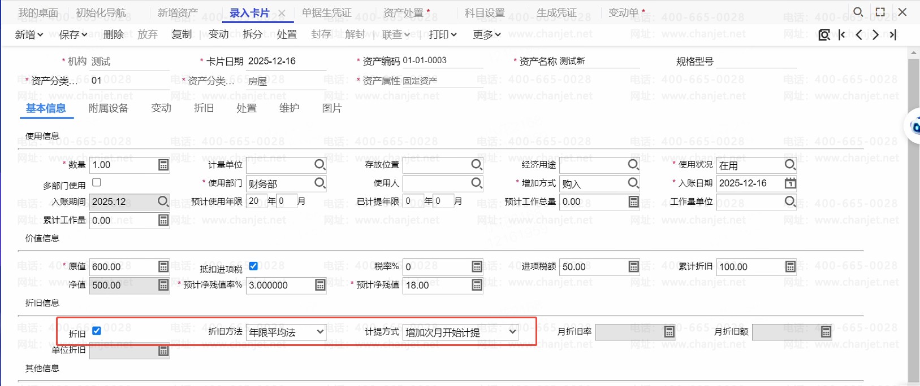Open lookup for 使用人 field
920x386 pixels.
tap(477, 183)
